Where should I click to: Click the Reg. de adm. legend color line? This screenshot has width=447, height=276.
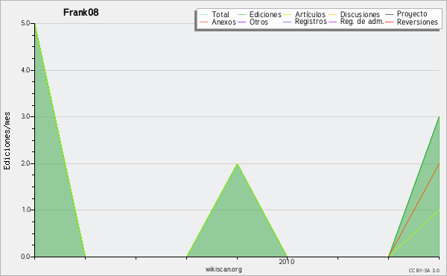333,22
